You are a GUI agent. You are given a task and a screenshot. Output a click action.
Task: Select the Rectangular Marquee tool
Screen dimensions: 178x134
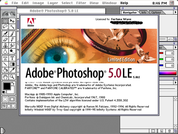[5, 21]
